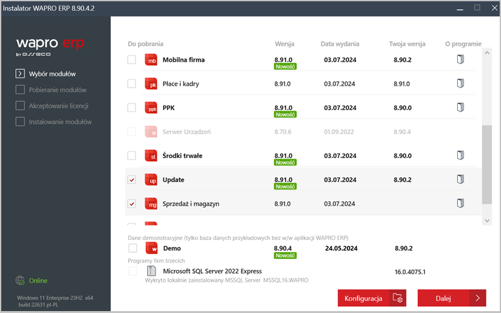Click the Online status label
501x313 pixels.
coord(38,281)
